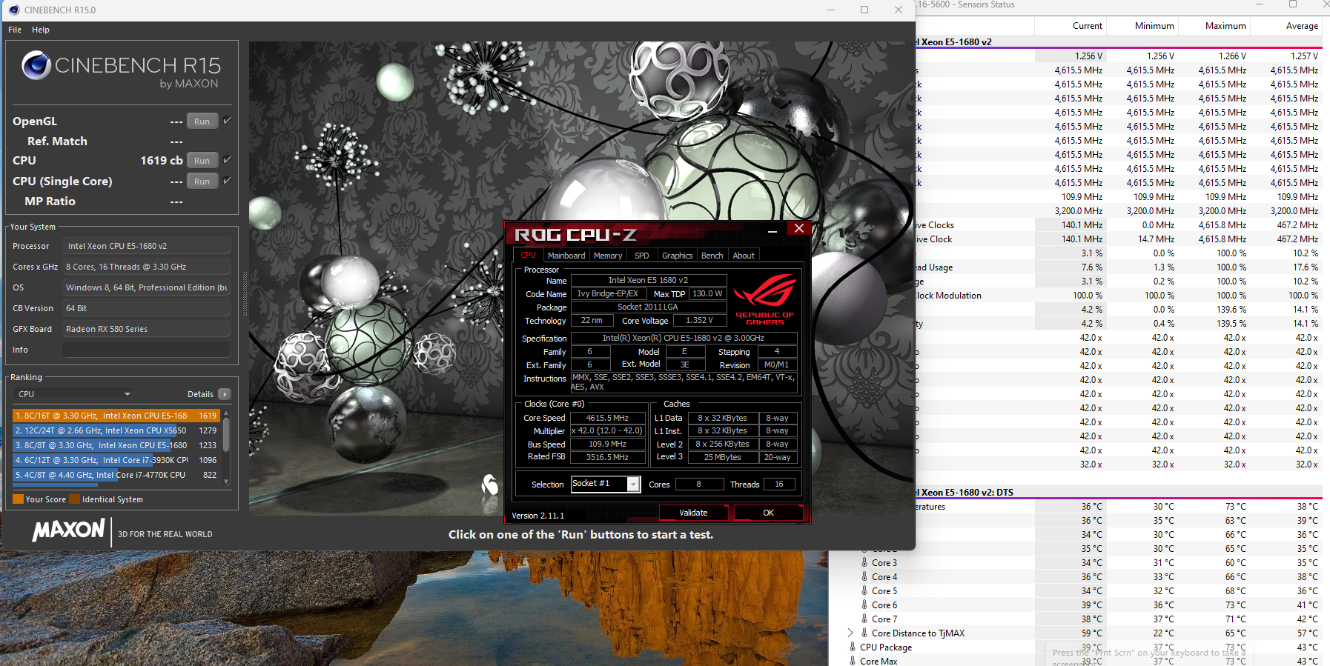1330x666 pixels.
Task: Click thermometer icon beside Core Max
Action: tap(853, 661)
